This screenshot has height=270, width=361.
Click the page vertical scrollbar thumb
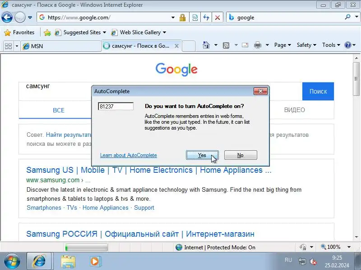(x=356, y=79)
